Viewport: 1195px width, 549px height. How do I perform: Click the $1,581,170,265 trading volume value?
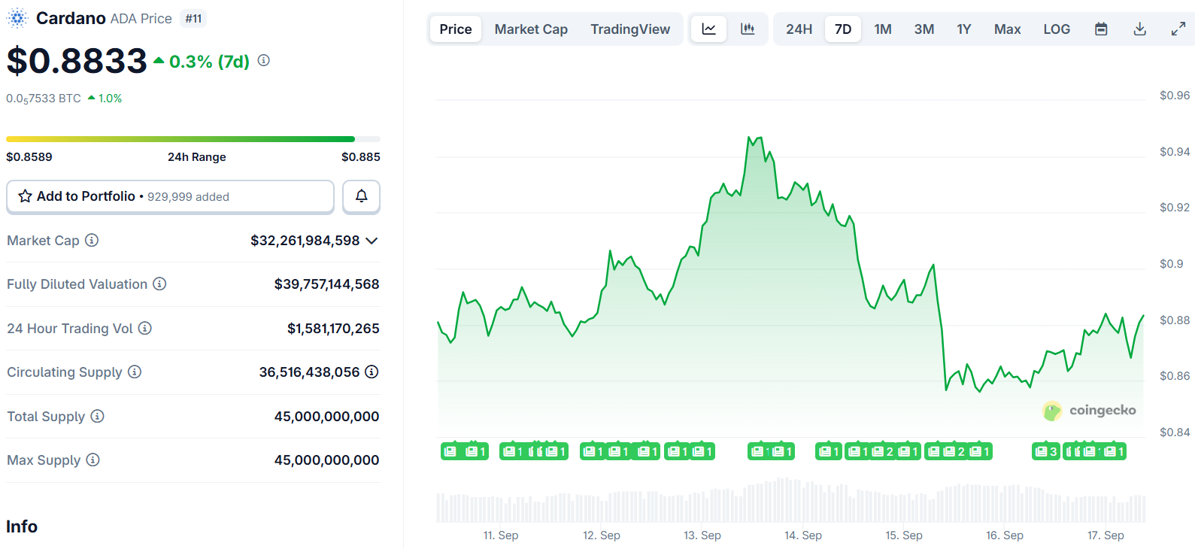coord(333,329)
